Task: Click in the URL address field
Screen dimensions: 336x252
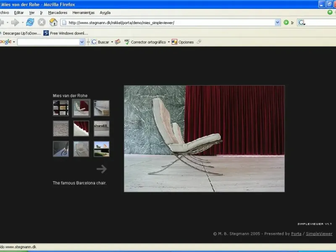Action: pos(168,23)
